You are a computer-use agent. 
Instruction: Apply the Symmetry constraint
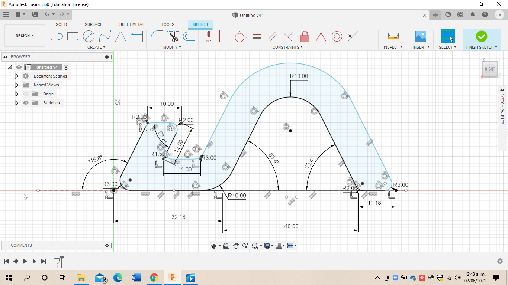(369, 36)
